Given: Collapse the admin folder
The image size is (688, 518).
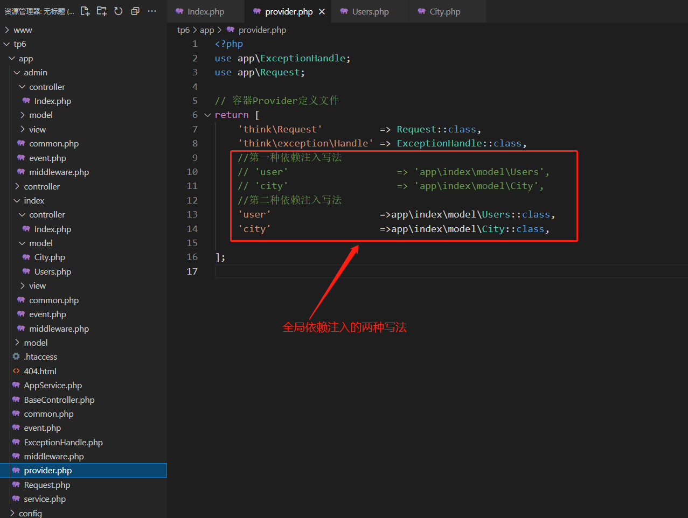Looking at the screenshot, I should 17,72.
